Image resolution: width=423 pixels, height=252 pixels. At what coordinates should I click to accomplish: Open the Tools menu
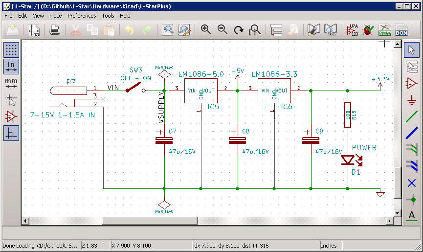click(108, 16)
